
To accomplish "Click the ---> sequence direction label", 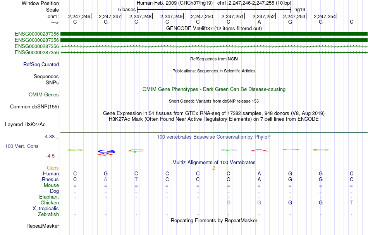I will tap(55, 22).
